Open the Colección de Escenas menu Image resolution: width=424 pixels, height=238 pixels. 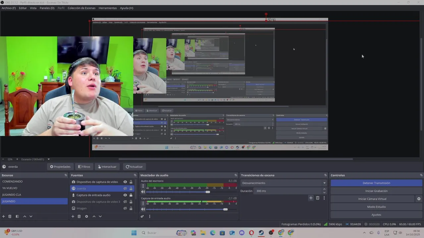tap(81, 8)
